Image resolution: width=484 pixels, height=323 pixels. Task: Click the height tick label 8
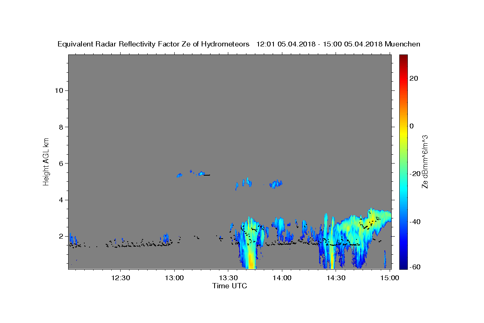(x=60, y=127)
